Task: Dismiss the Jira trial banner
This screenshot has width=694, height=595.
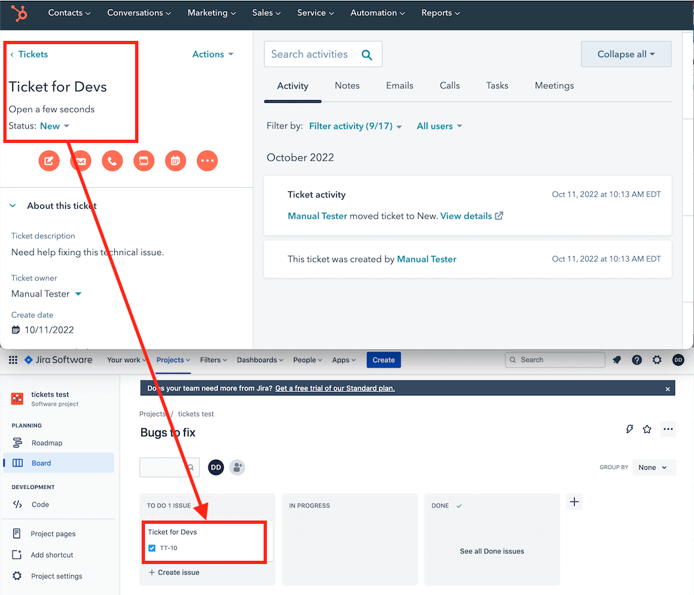Action: [x=668, y=389]
